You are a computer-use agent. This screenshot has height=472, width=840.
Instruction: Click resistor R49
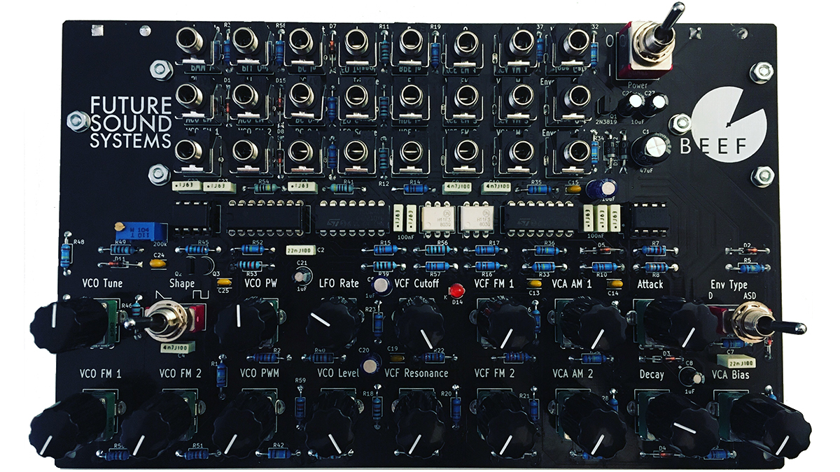click(120, 250)
